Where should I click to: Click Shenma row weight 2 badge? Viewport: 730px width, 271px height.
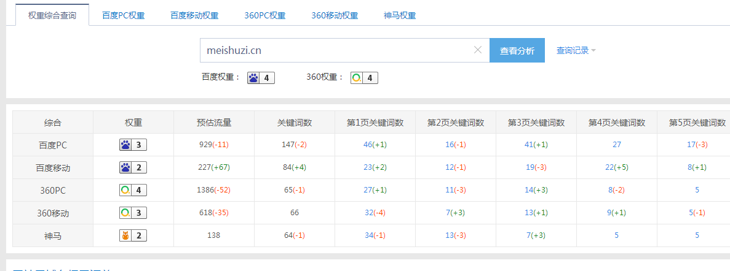coord(133,235)
